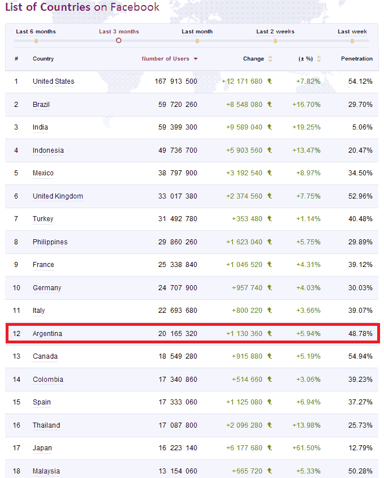This screenshot has height=478, width=384.
Task: Click the green up arrow in Japan row
Action: click(x=269, y=447)
